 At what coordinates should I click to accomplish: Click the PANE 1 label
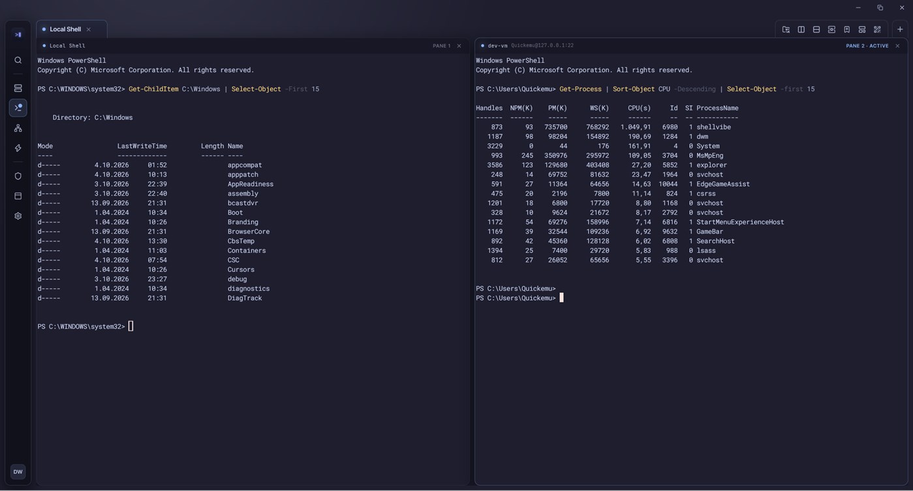coord(441,46)
